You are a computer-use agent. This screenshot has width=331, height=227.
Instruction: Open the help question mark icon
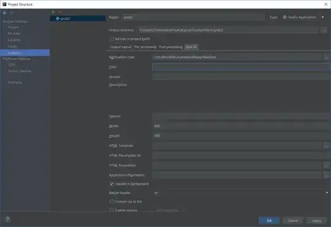click(x=7, y=219)
